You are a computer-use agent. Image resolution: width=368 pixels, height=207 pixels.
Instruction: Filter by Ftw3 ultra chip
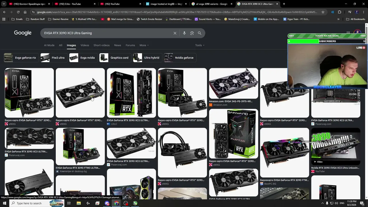(x=54, y=58)
